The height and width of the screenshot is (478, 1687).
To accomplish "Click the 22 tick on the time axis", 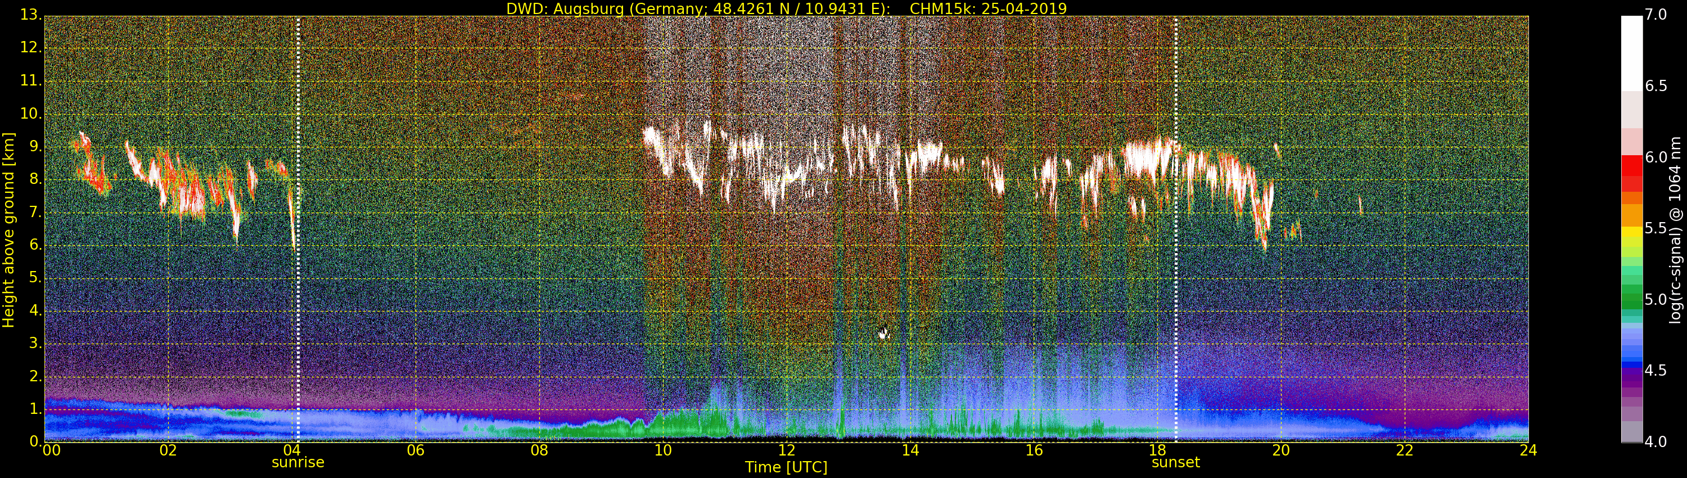I will tap(1405, 450).
